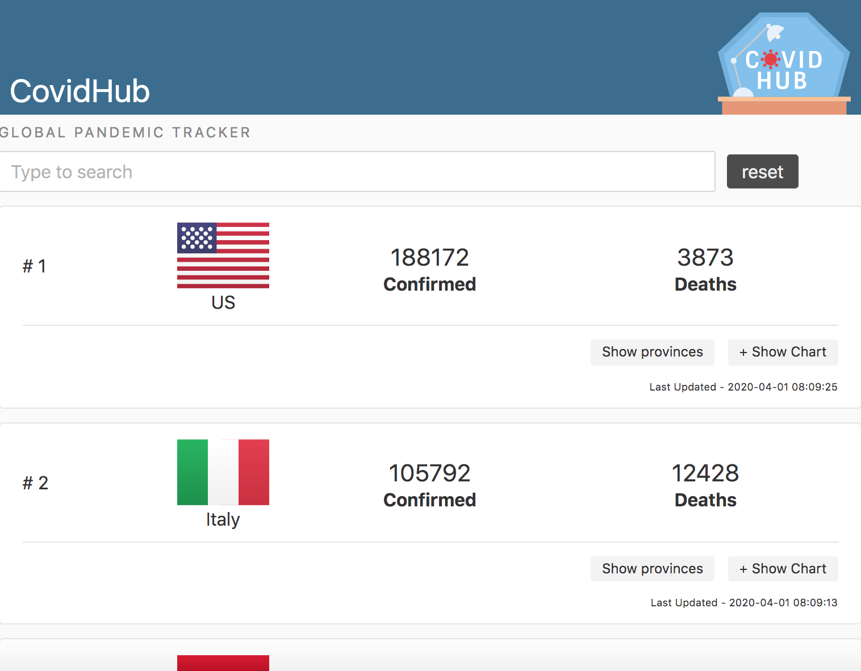The image size is (861, 671).
Task: Click Italy Last Updated 08:09:13 timestamp
Action: click(744, 603)
